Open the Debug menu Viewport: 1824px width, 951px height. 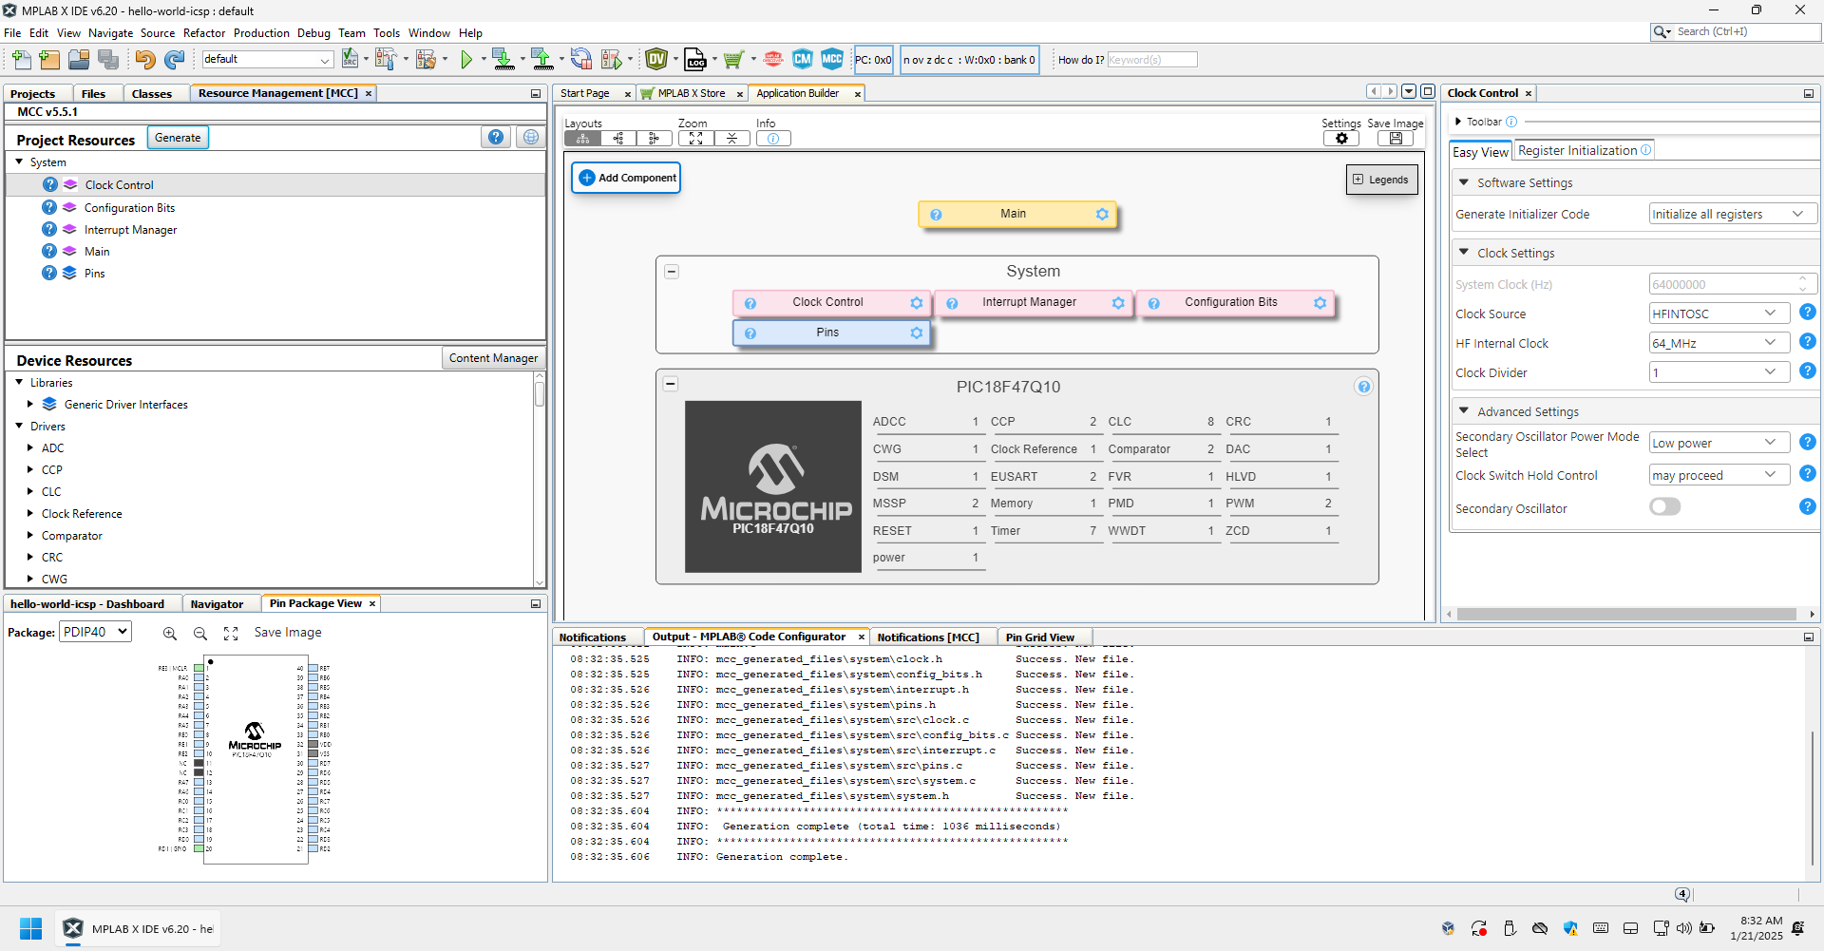pos(313,33)
